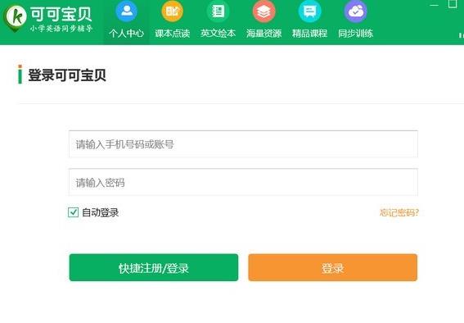Switch to 个人中心 tab label

(x=126, y=33)
